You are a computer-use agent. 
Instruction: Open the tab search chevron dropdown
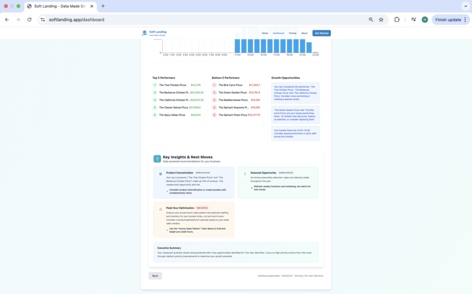[466, 6]
